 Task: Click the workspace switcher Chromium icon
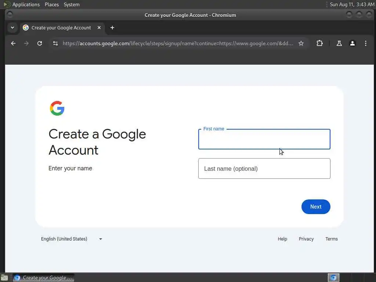[333, 278]
